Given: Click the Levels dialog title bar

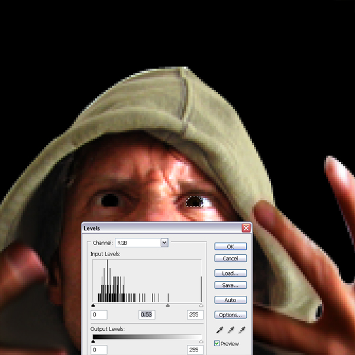Looking at the screenshot, I should (x=167, y=228).
